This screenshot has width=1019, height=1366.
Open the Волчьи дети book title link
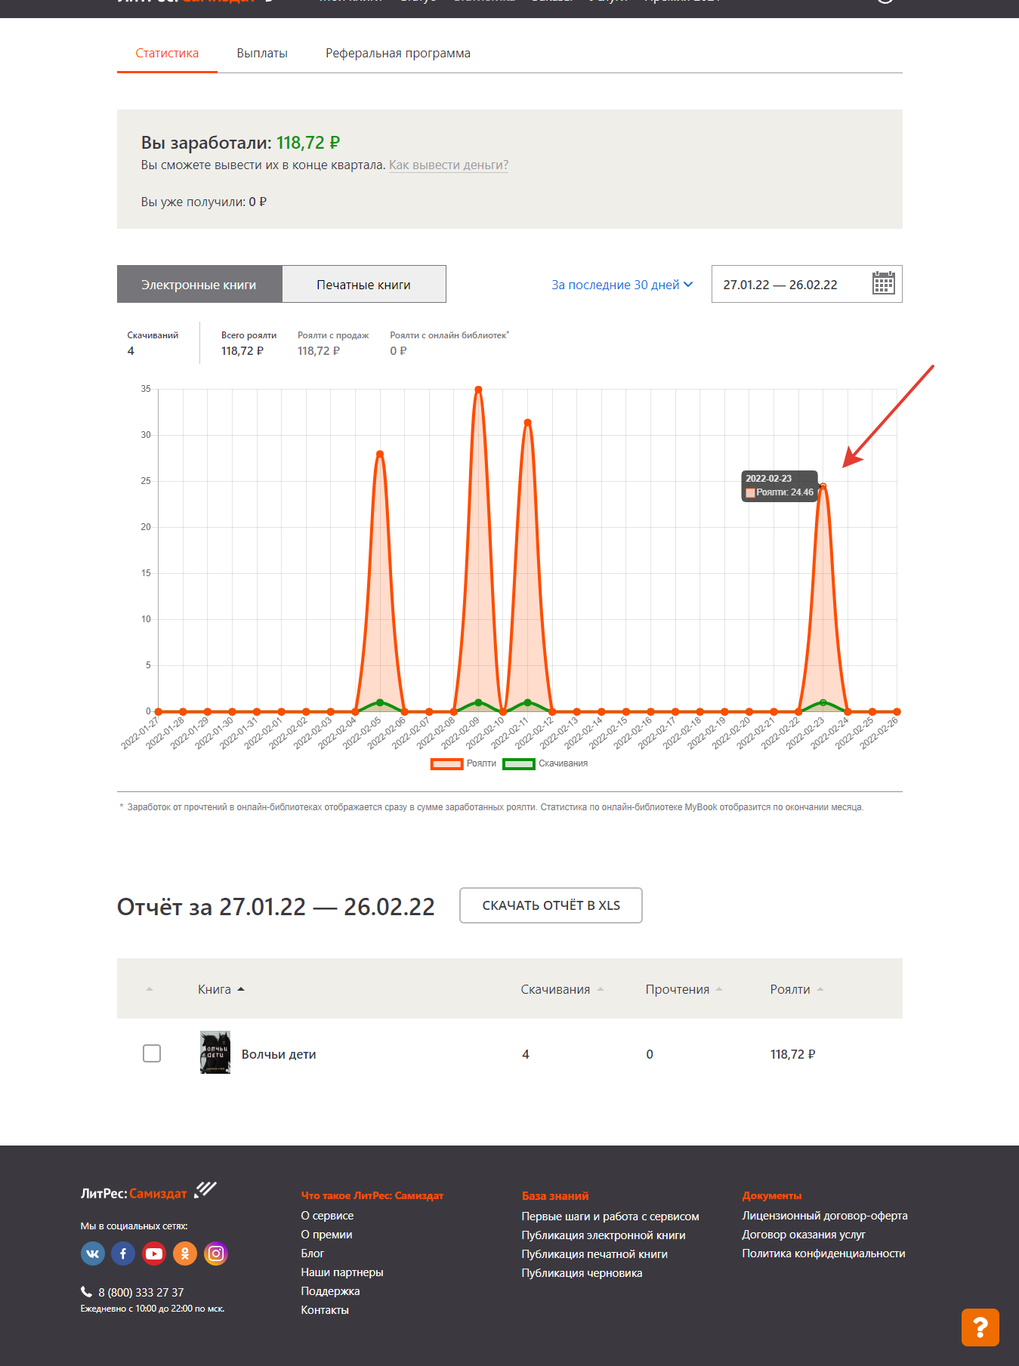click(279, 1054)
